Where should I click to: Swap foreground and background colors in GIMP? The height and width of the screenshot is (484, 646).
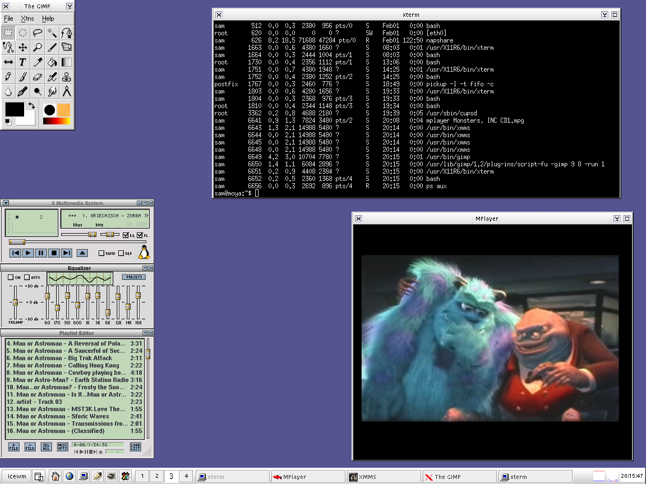coord(31,106)
